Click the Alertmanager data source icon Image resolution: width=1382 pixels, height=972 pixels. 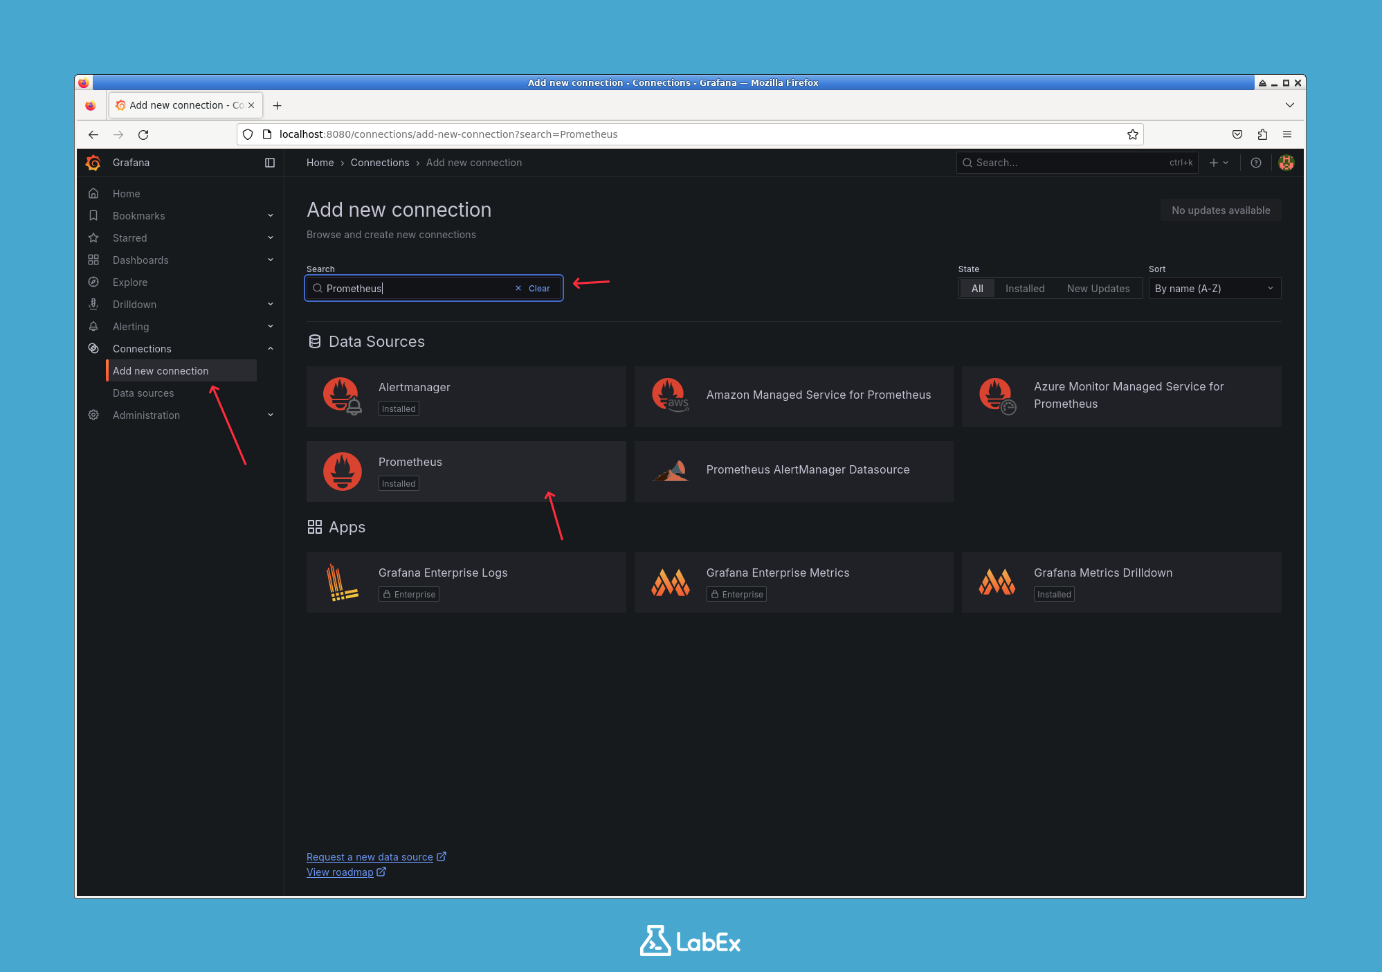click(x=341, y=395)
